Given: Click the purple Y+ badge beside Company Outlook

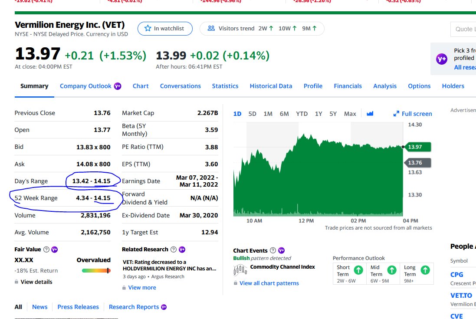Looking at the screenshot, I should pos(118,86).
